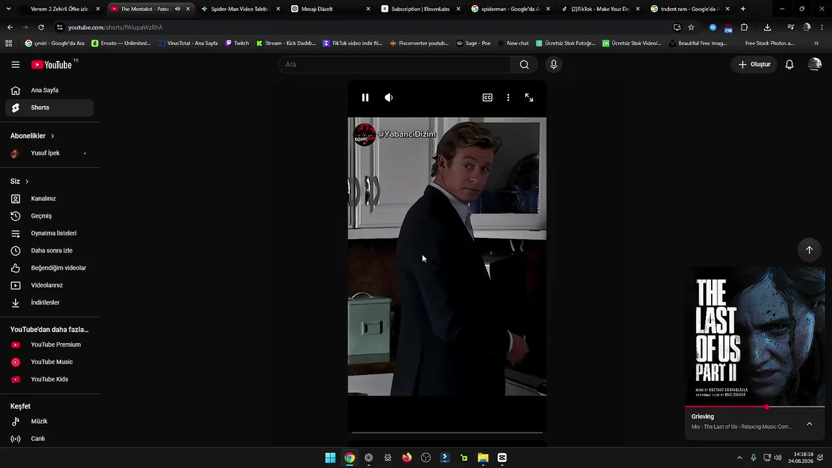Open Videolarınız in the sidebar

click(49, 285)
